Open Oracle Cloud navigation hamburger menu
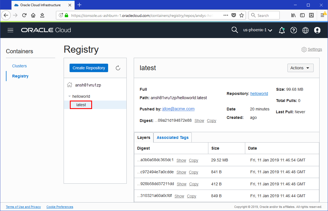Image resolution: width=328 pixels, height=211 pixels. click(10, 30)
